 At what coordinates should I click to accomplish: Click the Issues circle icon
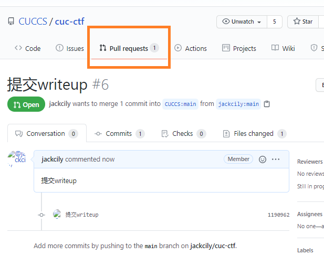click(x=59, y=48)
